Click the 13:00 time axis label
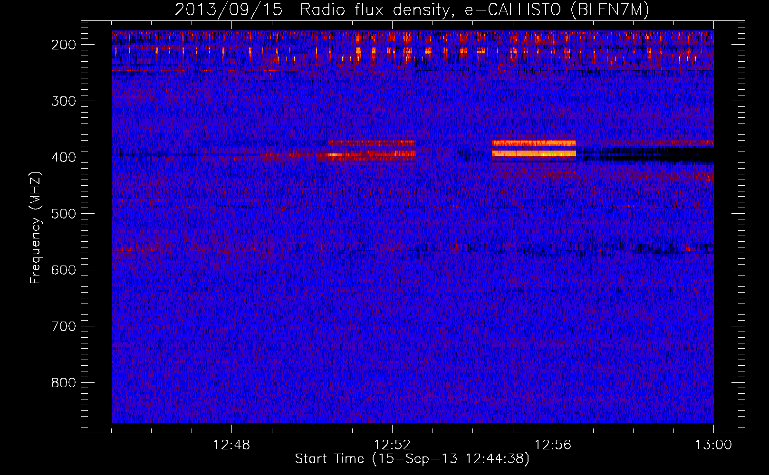The image size is (769, 475). point(713,445)
